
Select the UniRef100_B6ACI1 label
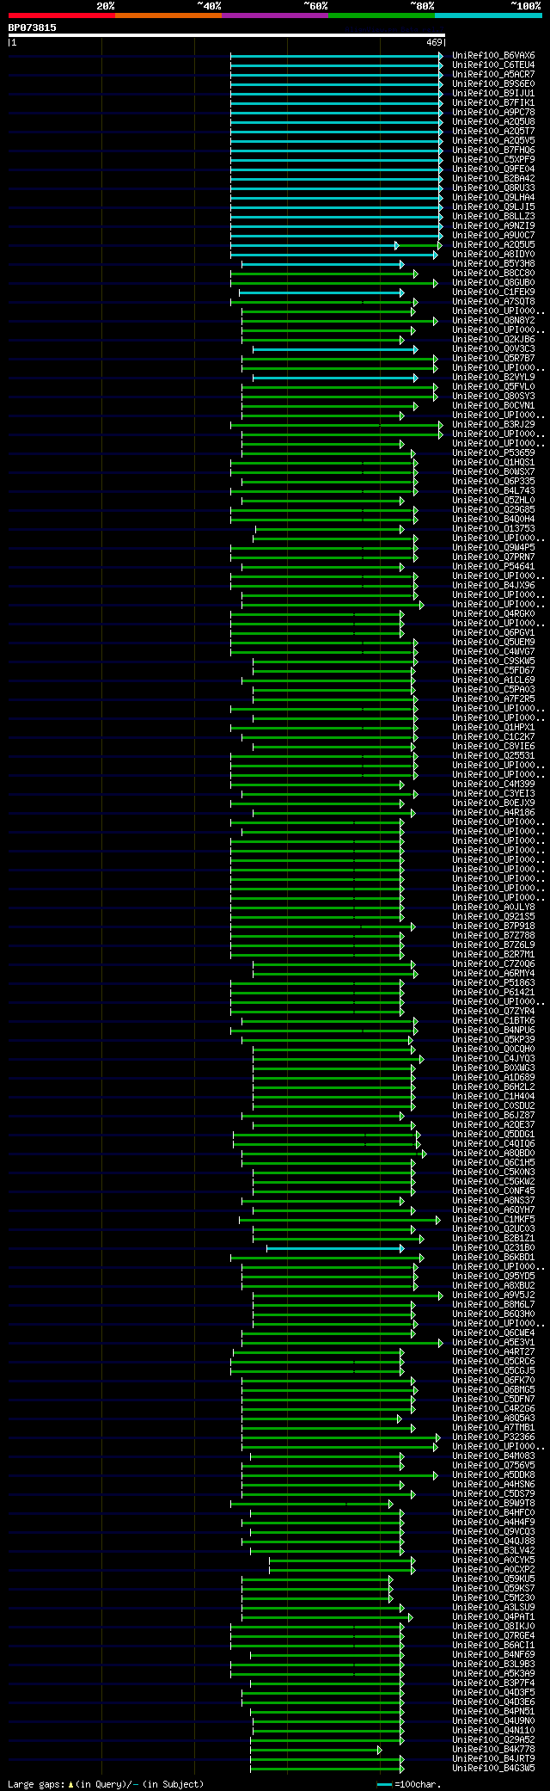point(493,1646)
